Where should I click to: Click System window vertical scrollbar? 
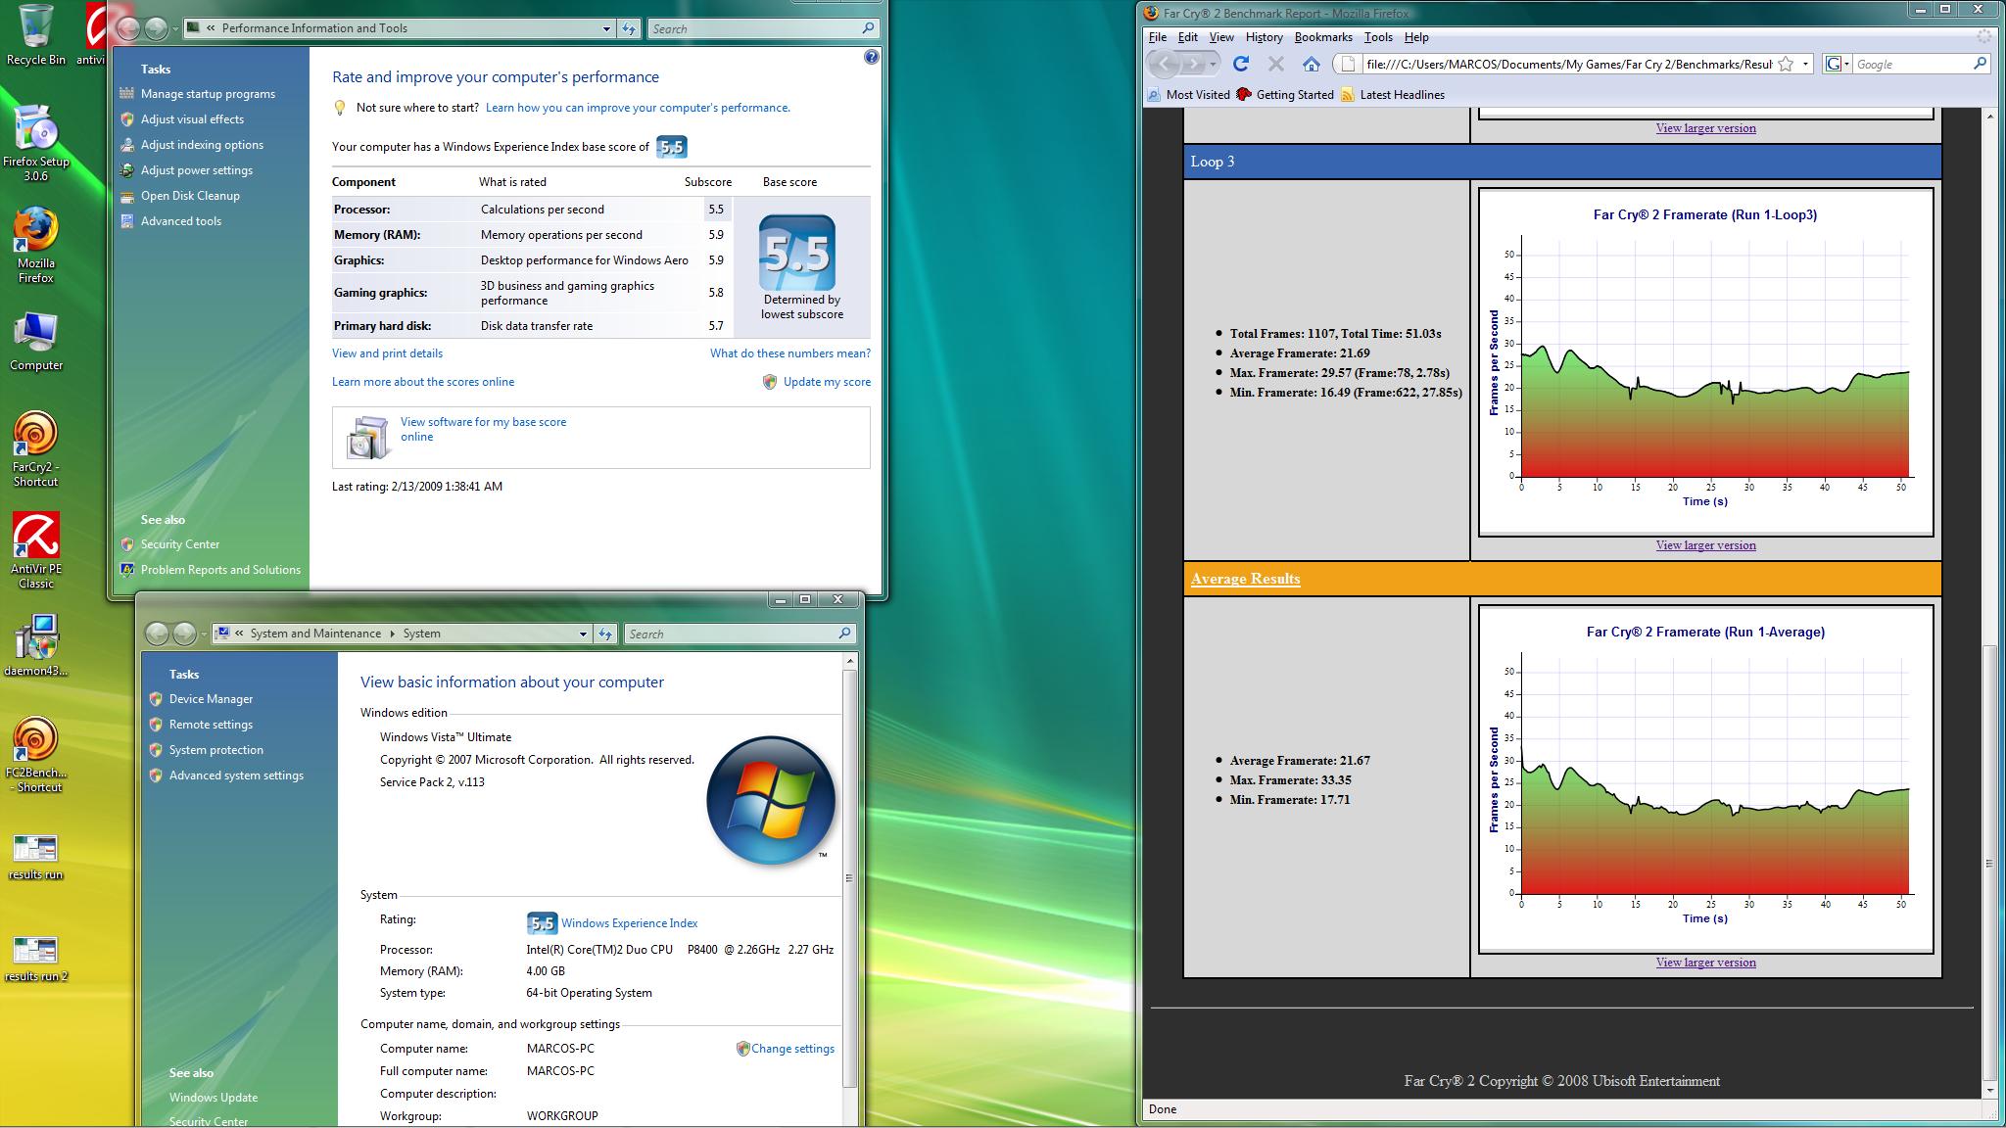849,878
